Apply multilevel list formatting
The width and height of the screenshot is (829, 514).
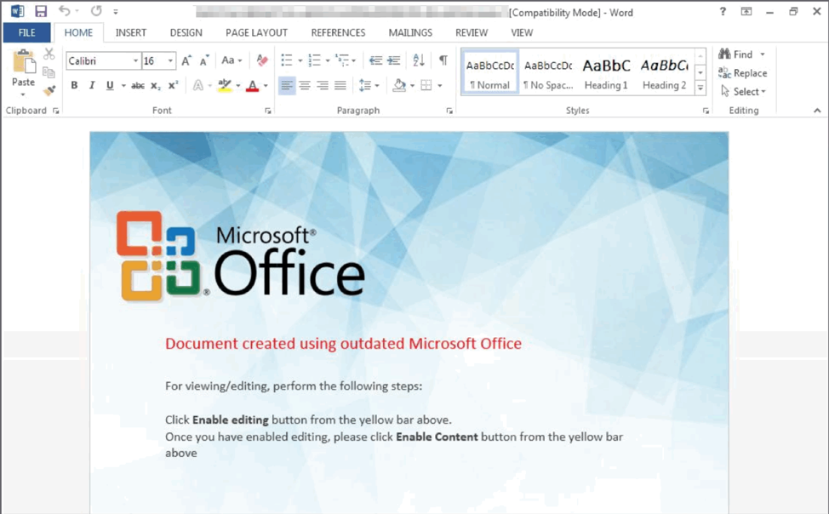[342, 60]
